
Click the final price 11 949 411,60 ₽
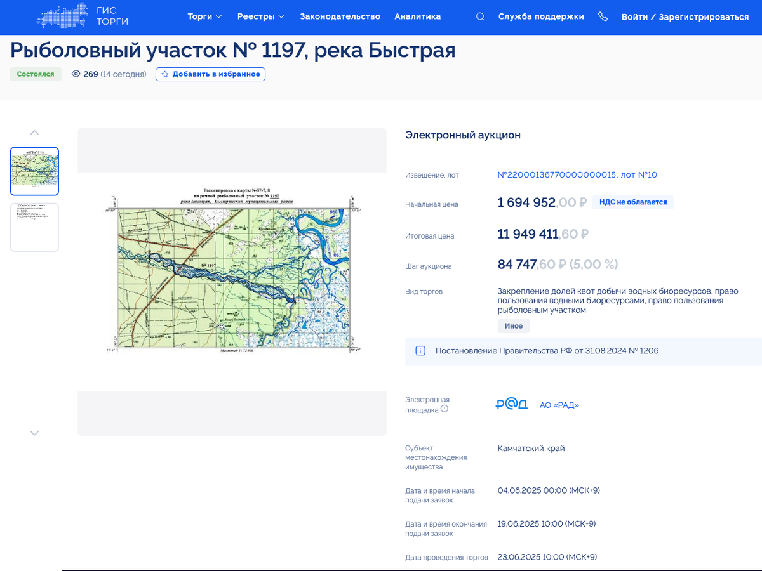pyautogui.click(x=543, y=234)
